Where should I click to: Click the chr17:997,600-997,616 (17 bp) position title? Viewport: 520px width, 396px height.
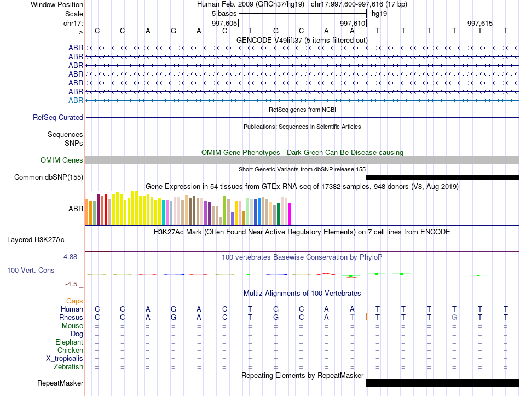coord(359,4)
